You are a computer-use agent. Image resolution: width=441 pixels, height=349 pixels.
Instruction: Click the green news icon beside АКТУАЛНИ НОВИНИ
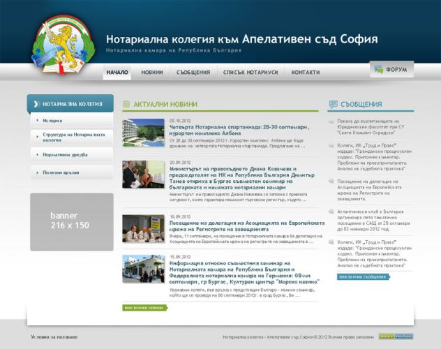tap(126, 104)
